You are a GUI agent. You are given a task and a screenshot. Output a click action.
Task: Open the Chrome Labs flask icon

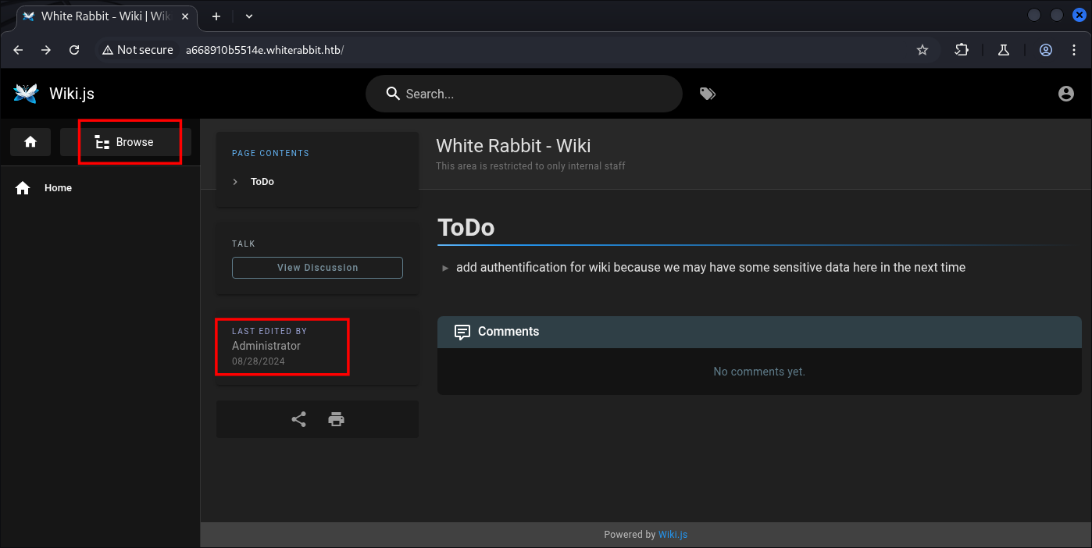1004,50
